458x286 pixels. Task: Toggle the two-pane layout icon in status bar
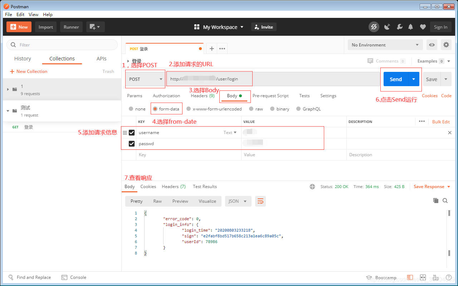[x=423, y=277]
